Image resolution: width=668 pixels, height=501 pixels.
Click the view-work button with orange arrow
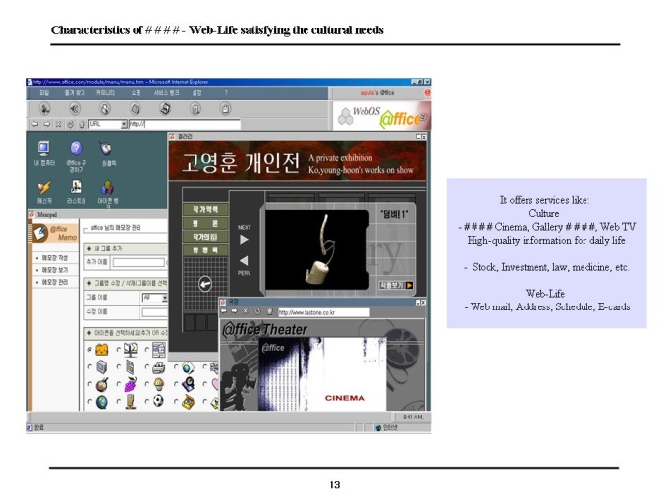396,285
